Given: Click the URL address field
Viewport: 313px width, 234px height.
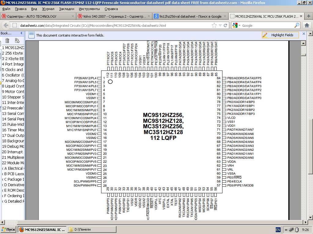Looking at the screenshot, I should [115, 26].
